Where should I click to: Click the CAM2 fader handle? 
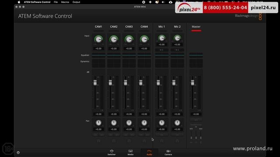tap(110, 82)
